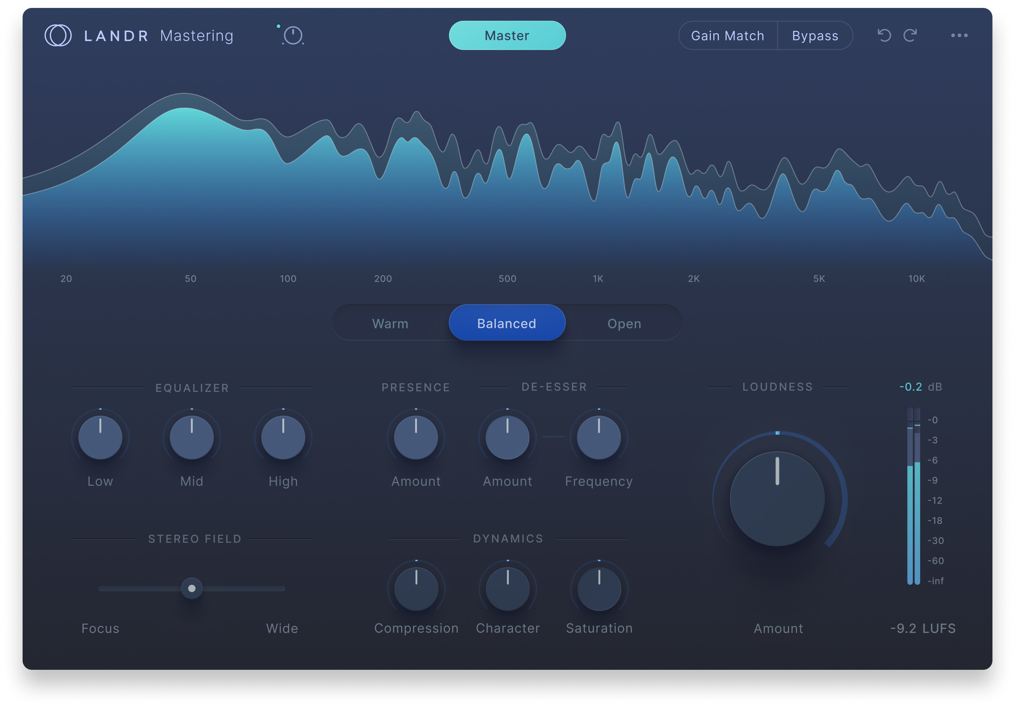Viewport: 1015px width, 707px height.
Task: Click the LANDR logo icon
Action: click(x=58, y=35)
